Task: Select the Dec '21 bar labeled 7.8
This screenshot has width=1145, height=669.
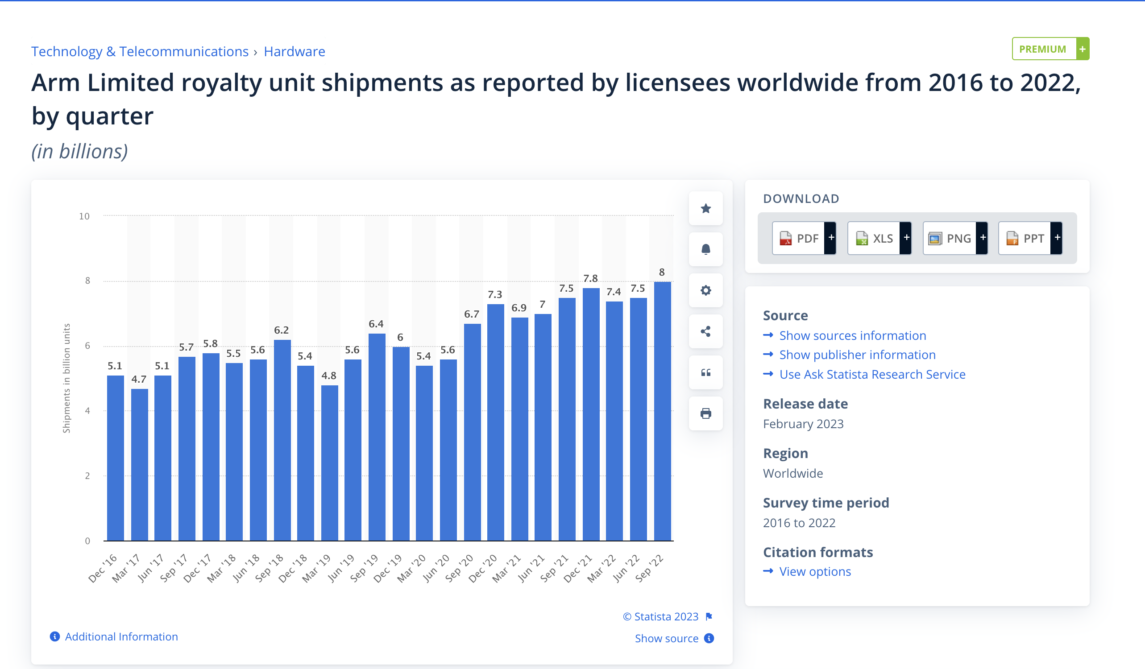Action: [591, 414]
